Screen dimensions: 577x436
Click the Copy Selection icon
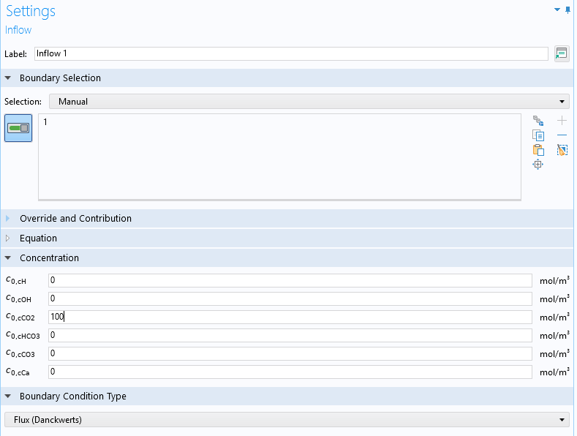click(538, 135)
